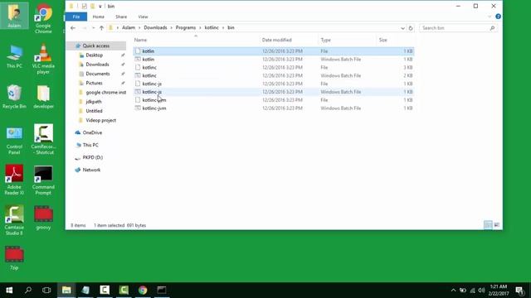Open address bar history dropdown
The height and width of the screenshot is (298, 531).
pos(402,28)
